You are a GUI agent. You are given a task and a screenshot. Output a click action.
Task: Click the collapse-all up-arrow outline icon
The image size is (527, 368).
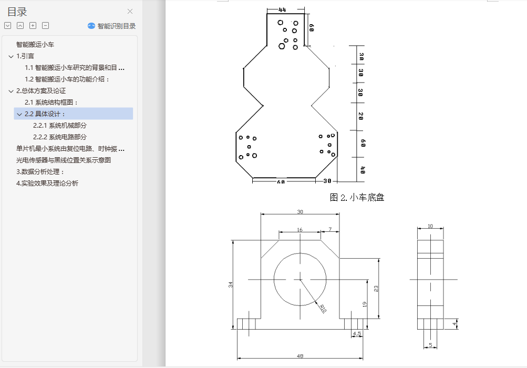point(20,26)
